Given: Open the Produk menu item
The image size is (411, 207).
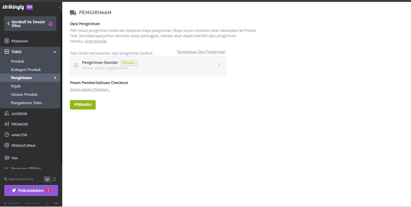Looking at the screenshot, I should pyautogui.click(x=17, y=61).
